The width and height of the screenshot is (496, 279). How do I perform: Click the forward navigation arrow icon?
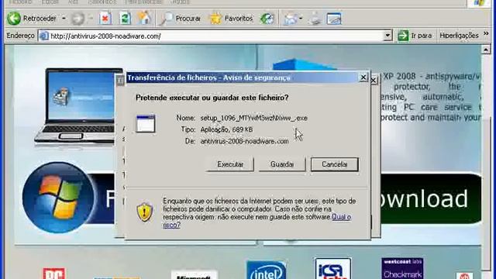[77, 19]
